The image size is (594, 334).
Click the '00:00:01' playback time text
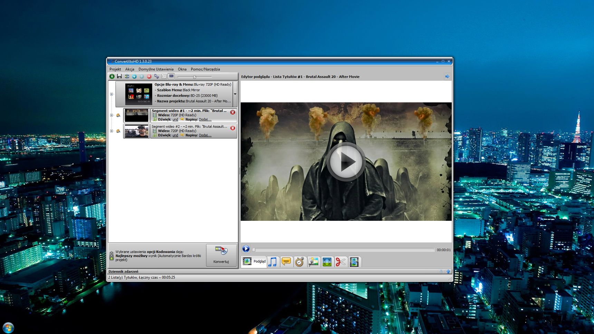[x=443, y=250]
